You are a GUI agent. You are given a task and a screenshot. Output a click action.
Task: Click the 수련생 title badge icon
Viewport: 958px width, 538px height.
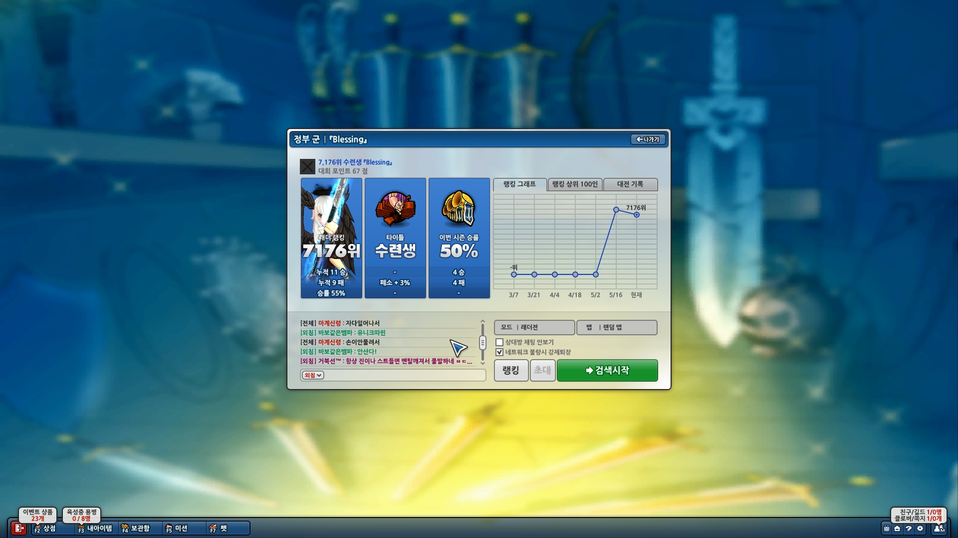click(395, 208)
